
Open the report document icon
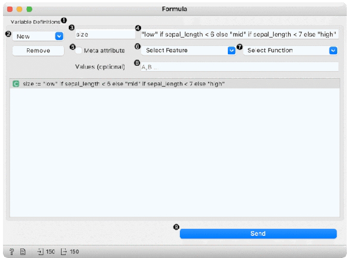point(23,251)
